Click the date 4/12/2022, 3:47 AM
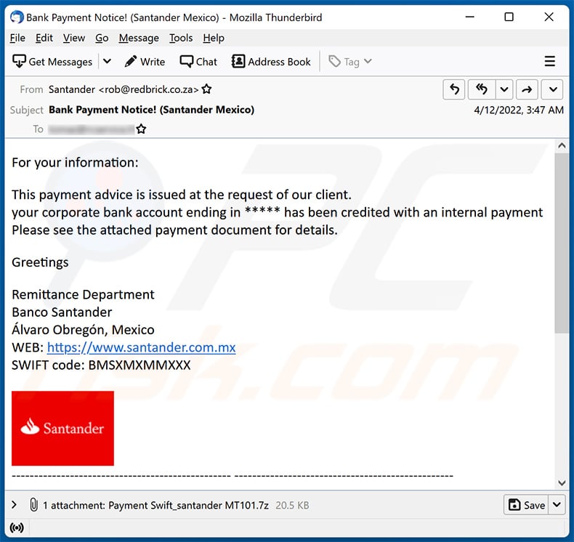The image size is (574, 542). [519, 110]
